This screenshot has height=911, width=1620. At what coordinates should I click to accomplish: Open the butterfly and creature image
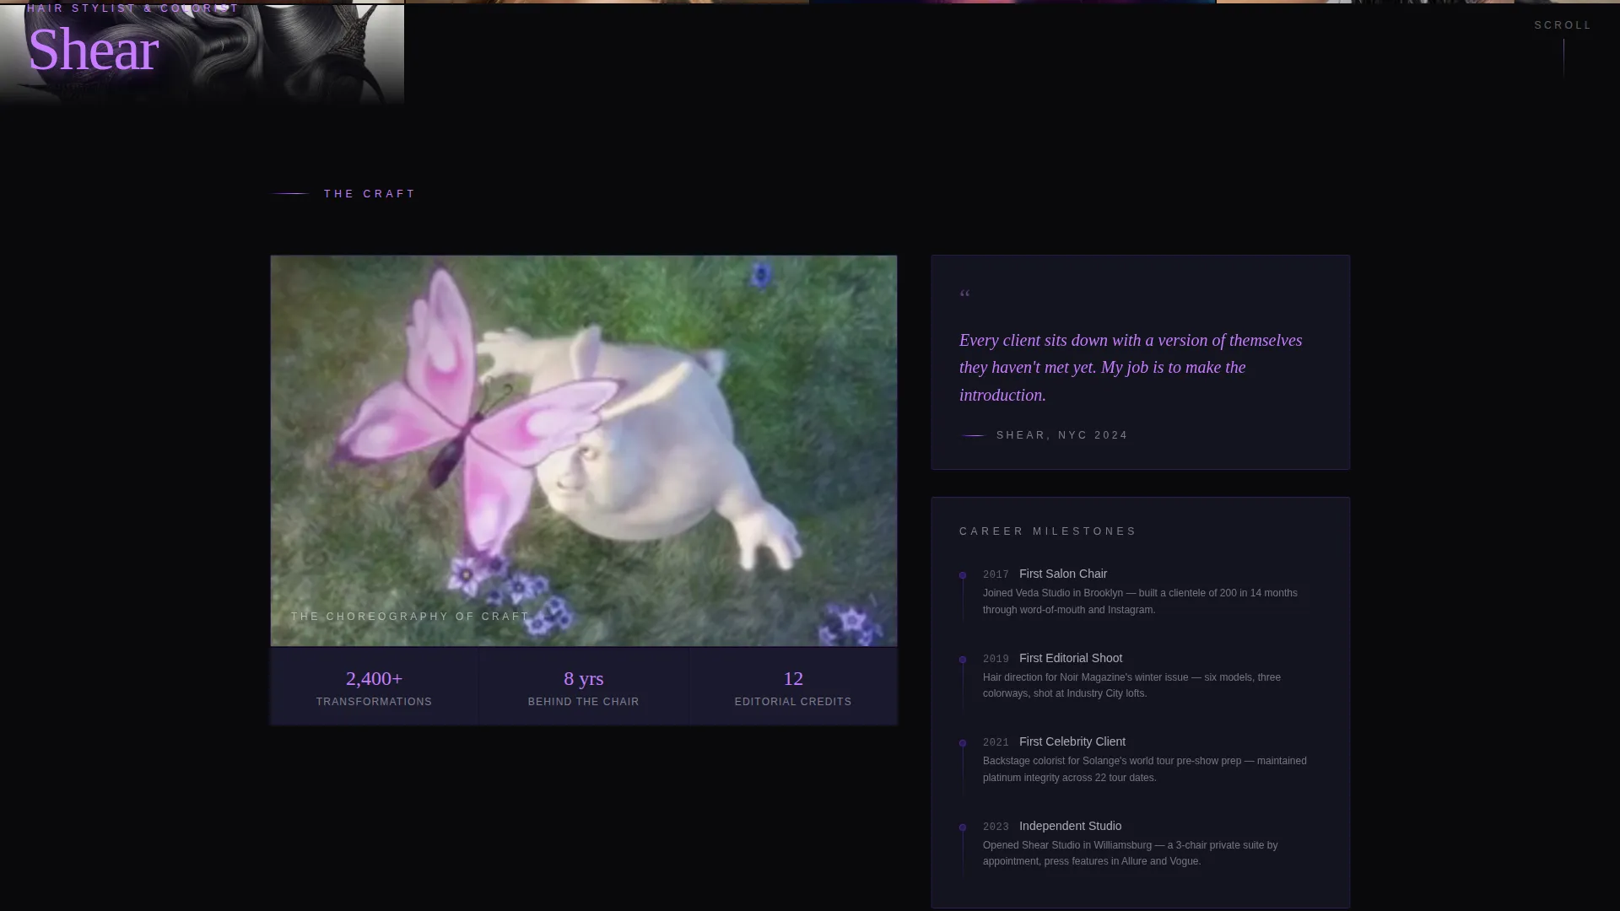[x=583, y=450]
